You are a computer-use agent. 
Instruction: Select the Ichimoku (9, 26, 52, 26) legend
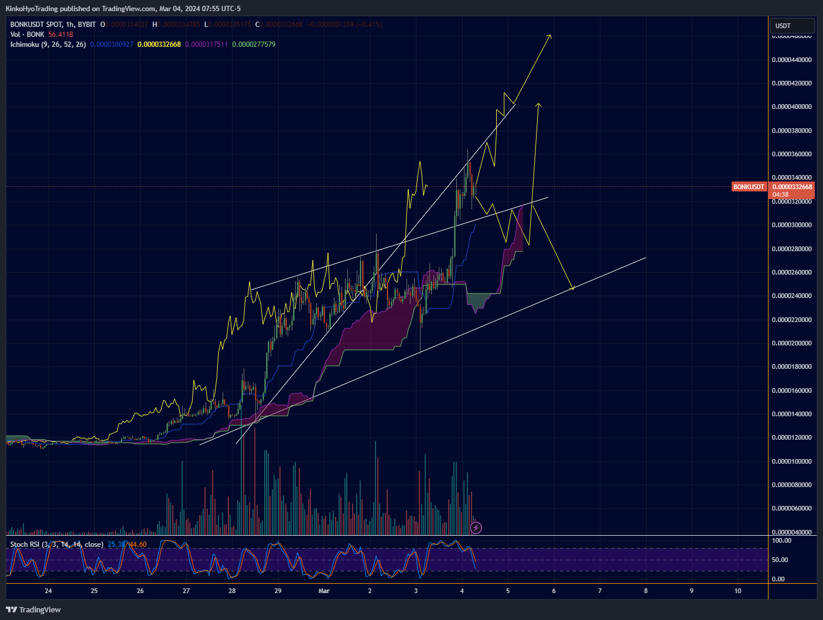pos(48,44)
